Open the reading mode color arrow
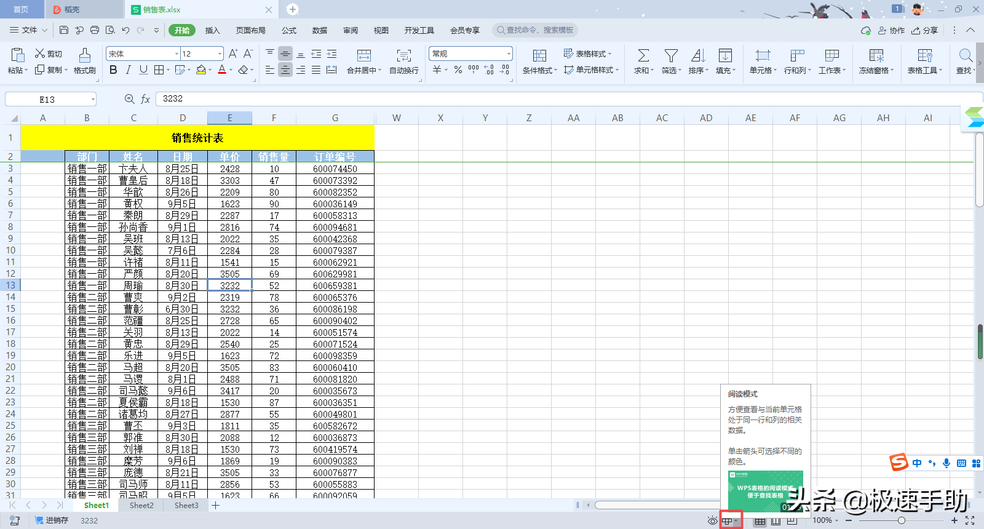 [736, 521]
